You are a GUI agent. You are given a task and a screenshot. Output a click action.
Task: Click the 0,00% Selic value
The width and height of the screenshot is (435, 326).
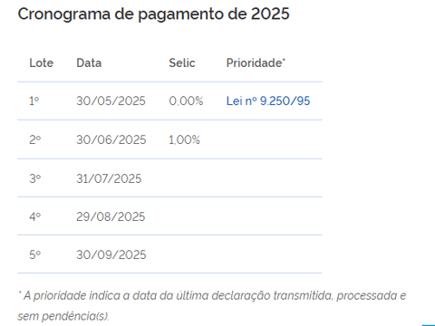coord(186,101)
